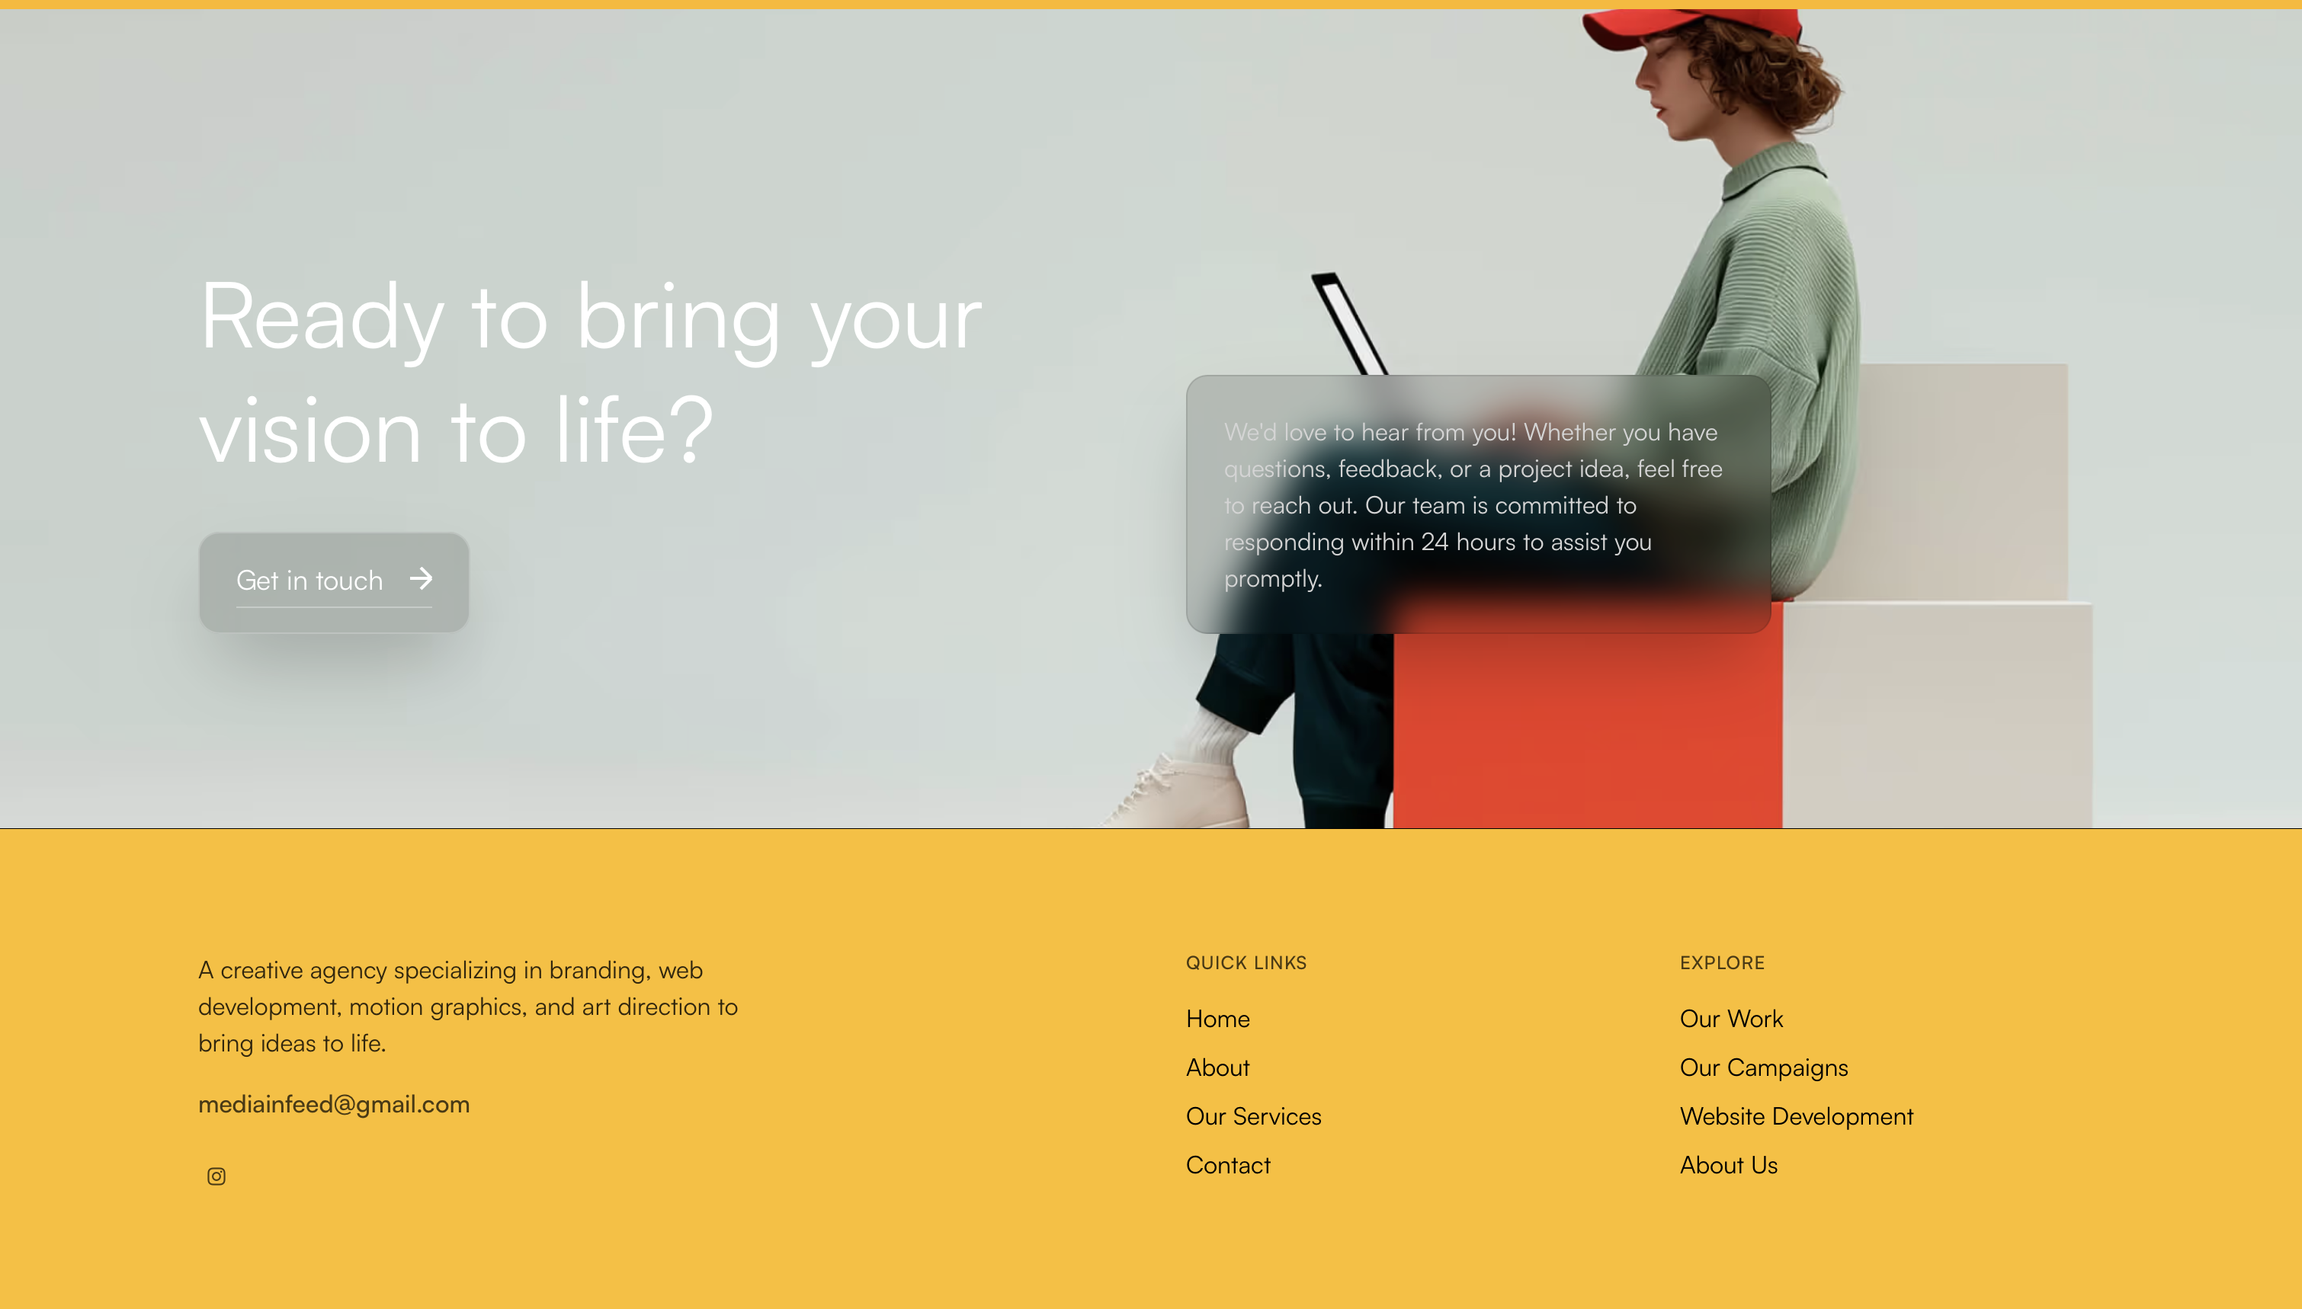Open Our Work under Explore
The image size is (2302, 1309).
[x=1731, y=1019]
